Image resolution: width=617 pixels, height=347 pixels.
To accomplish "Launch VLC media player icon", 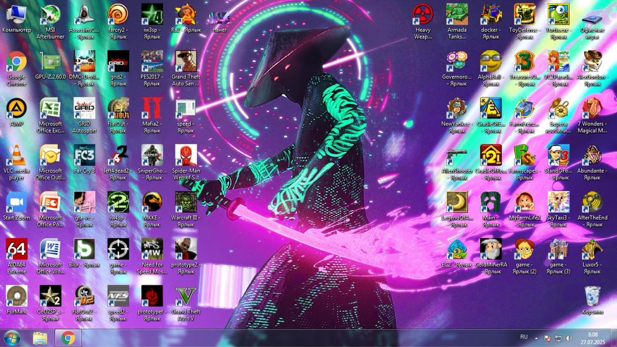I will [x=17, y=156].
